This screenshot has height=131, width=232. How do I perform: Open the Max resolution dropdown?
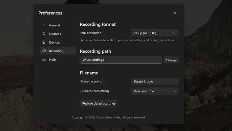pyautogui.click(x=155, y=33)
